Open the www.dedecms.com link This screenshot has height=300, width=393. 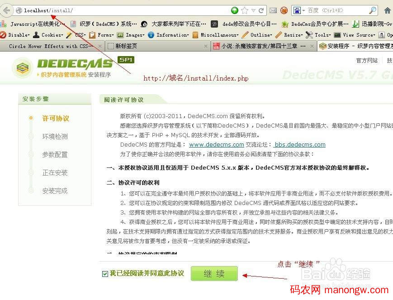click(217, 145)
